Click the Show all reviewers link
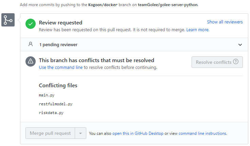This screenshot has height=146, width=250. pos(225,22)
